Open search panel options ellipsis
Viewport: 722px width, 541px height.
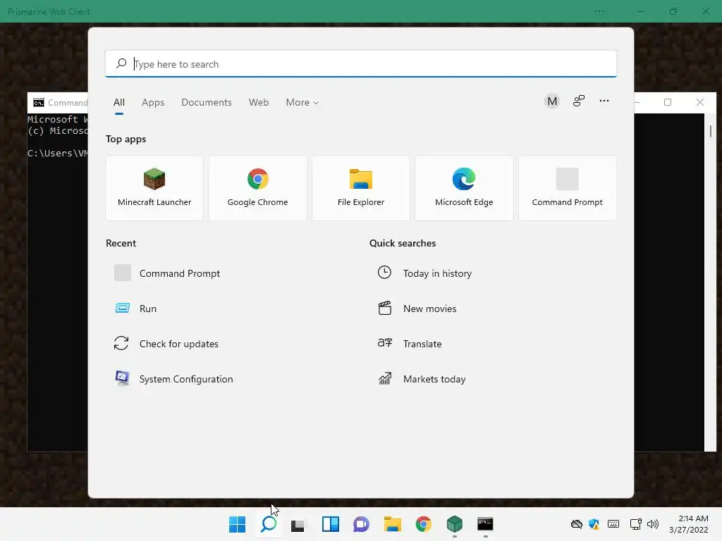(604, 101)
